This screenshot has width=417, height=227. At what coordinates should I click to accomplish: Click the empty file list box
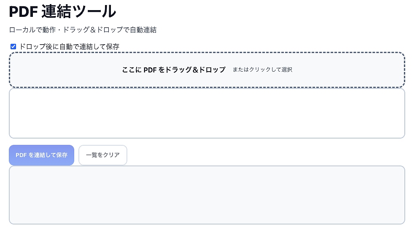coord(207,113)
